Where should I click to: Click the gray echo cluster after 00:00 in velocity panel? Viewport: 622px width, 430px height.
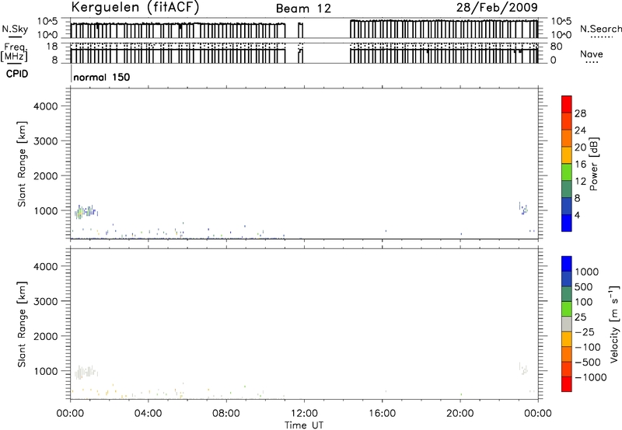(86, 373)
